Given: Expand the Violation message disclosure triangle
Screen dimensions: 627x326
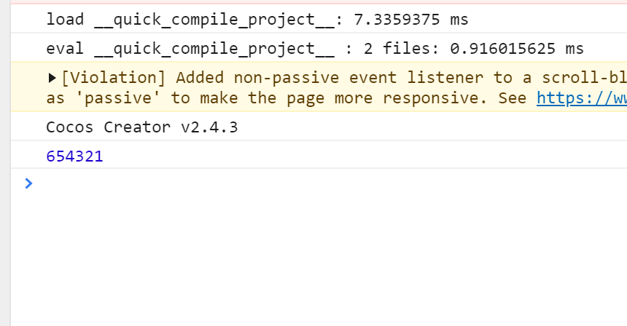Looking at the screenshot, I should click(52, 77).
